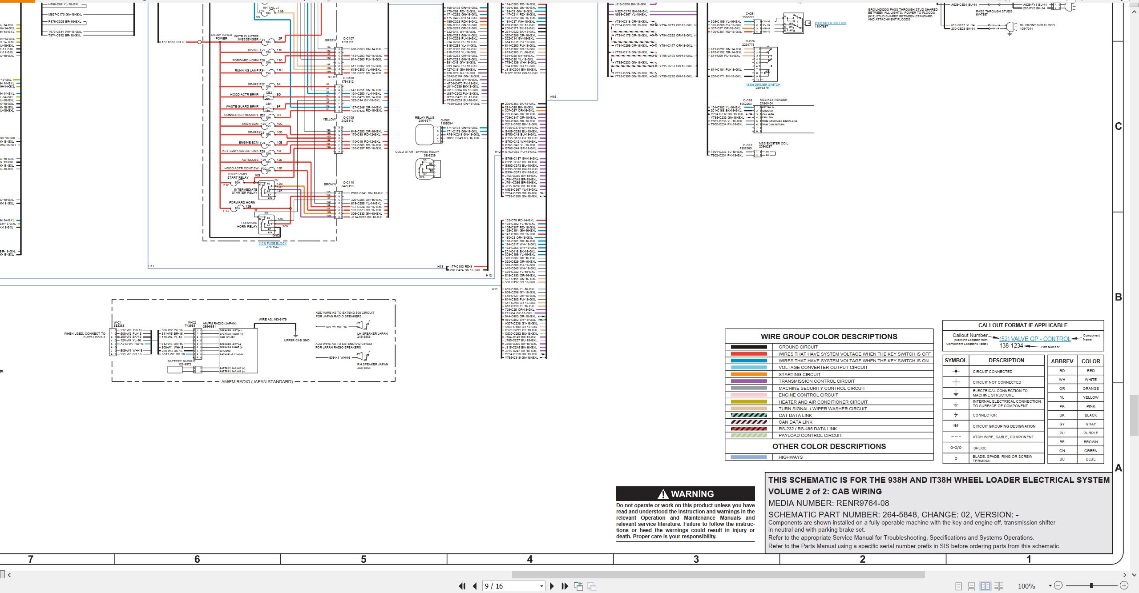
Task: Click VOLUME 2 of 2: CAB WIRING text
Action: pyautogui.click(x=825, y=492)
